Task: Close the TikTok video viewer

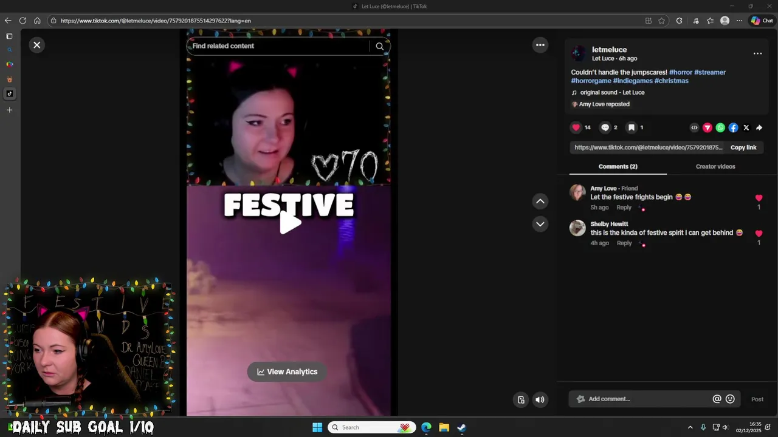Action: coord(37,45)
